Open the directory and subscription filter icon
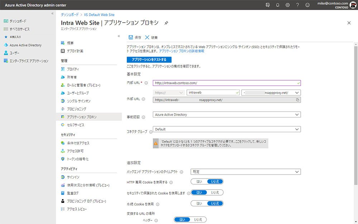Image resolution: width=358 pixels, height=224 pixels. point(268,5)
